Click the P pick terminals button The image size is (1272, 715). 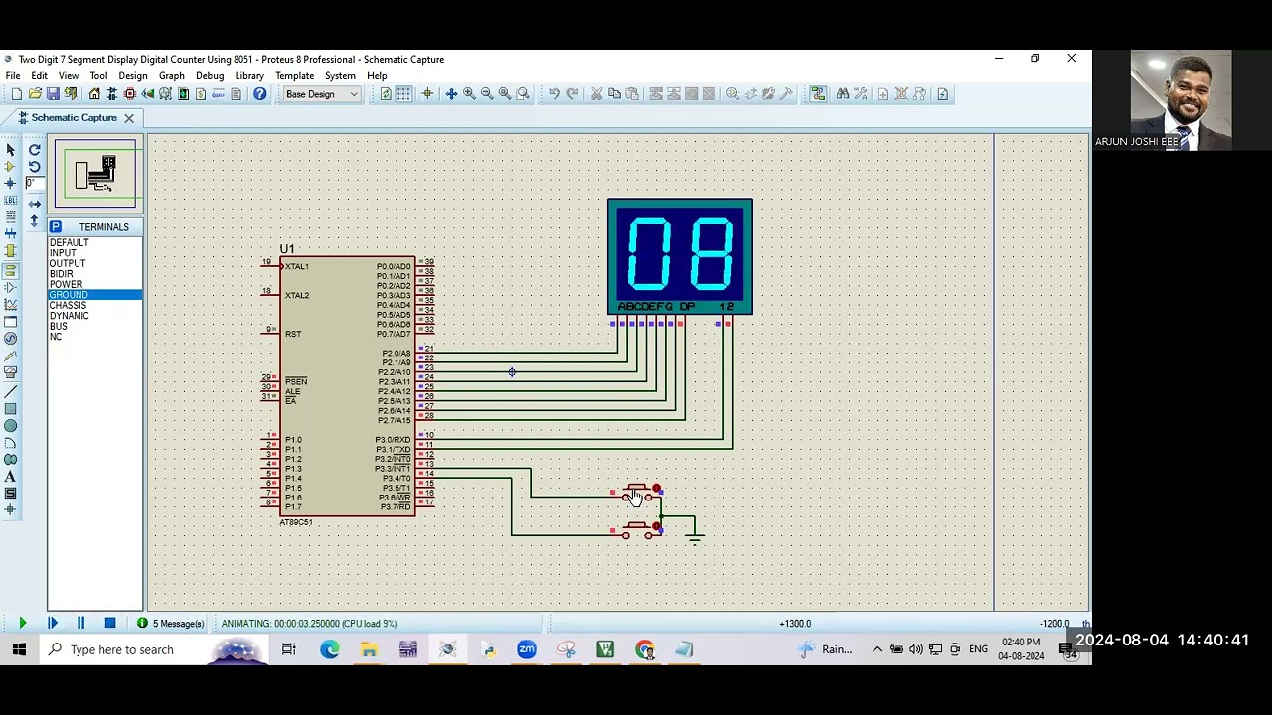[x=56, y=227]
